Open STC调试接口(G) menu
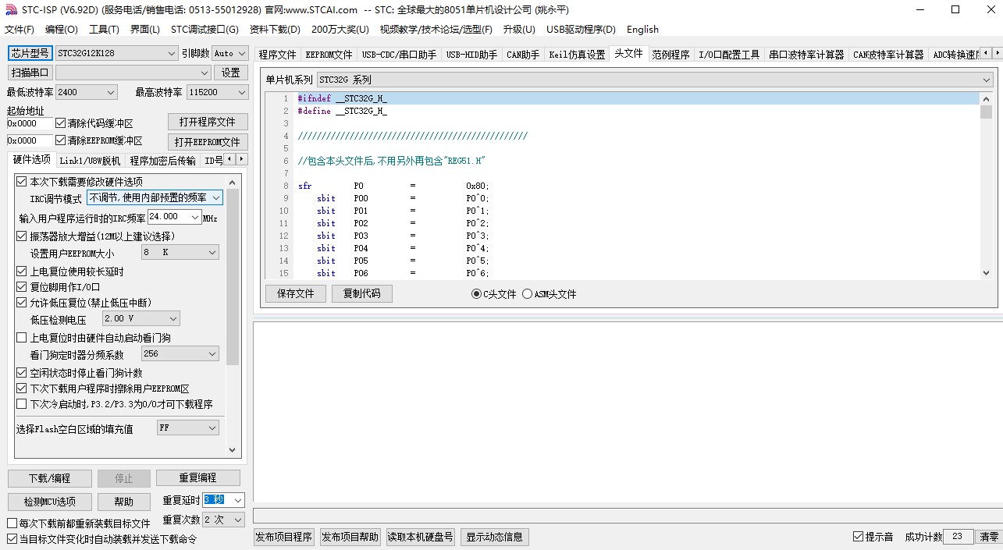The width and height of the screenshot is (1003, 550). pyautogui.click(x=205, y=30)
